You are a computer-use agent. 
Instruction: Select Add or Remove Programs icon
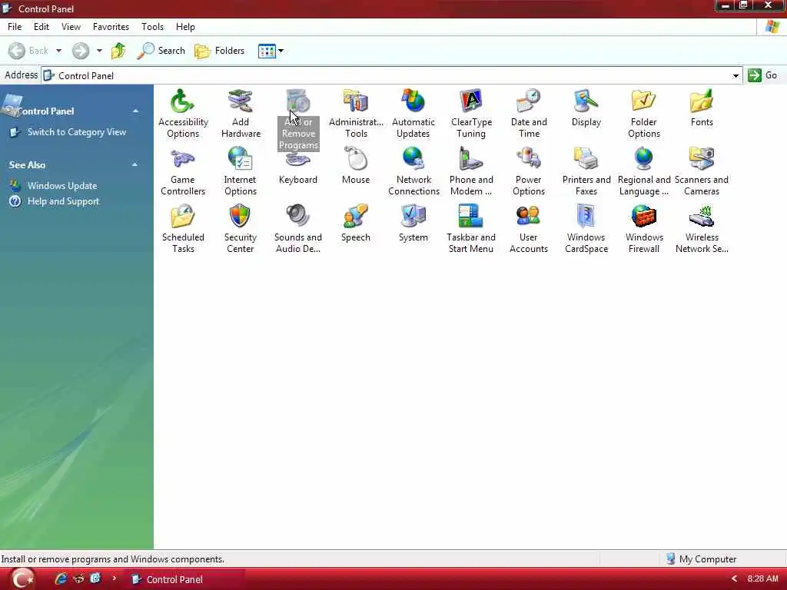(x=298, y=119)
